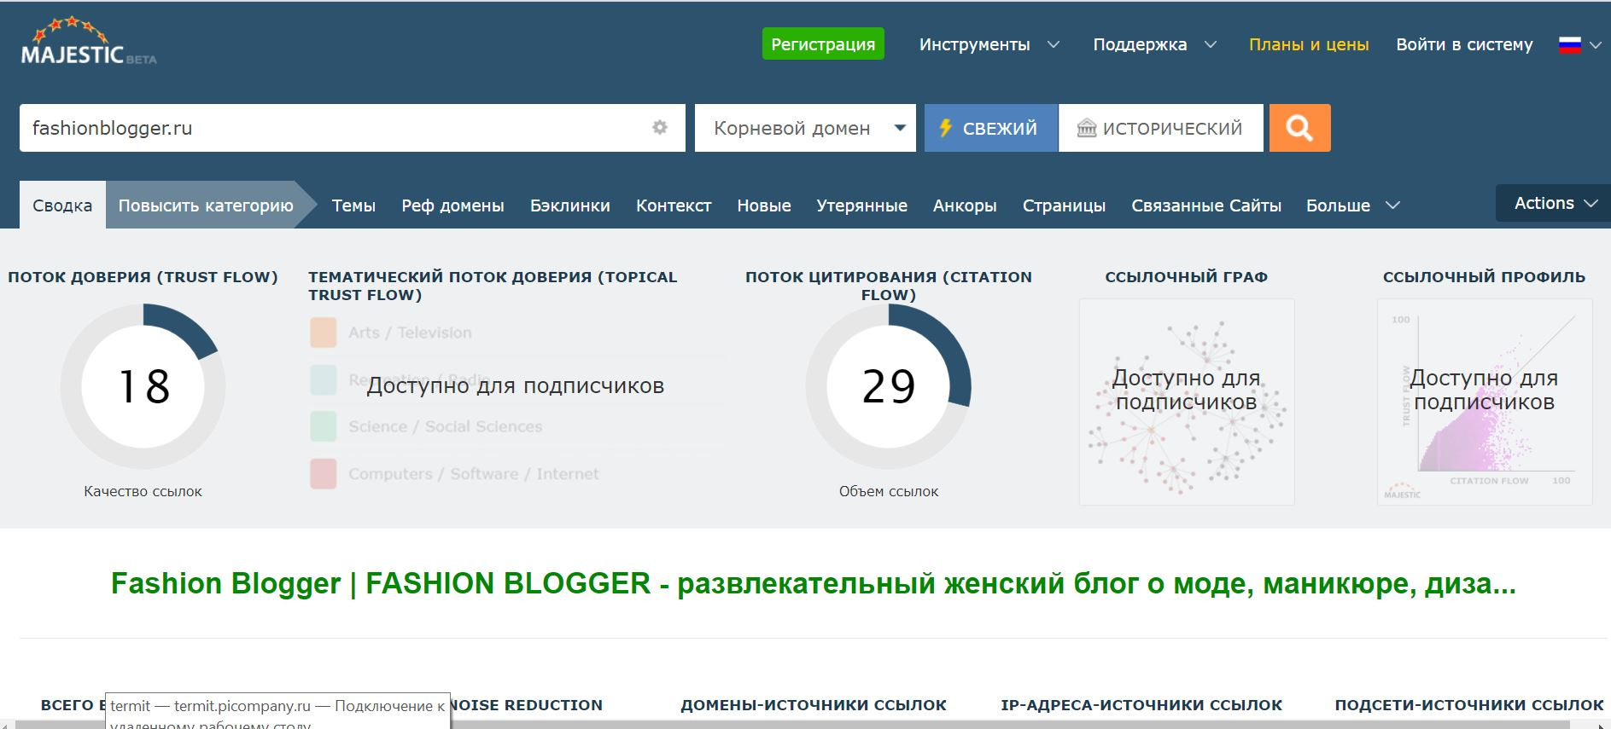1611x729 pixels.
Task: Click the Science / Social Sciences swatch
Action: (x=323, y=426)
